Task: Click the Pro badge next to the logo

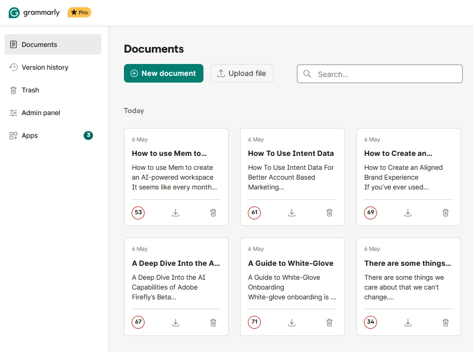Action: [x=79, y=12]
